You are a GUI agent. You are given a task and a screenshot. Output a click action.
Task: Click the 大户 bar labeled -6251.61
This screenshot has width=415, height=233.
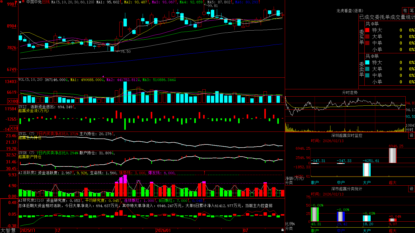[367, 170]
